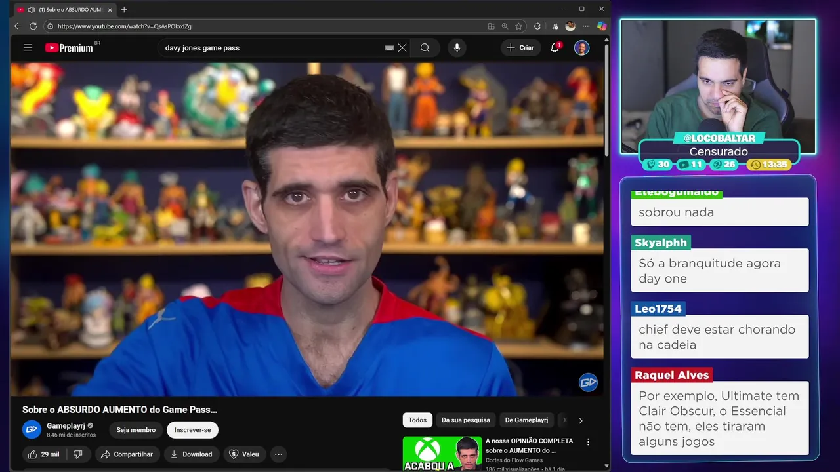Image resolution: width=840 pixels, height=472 pixels.
Task: Mute the tab via speaker icon
Action: 31,10
